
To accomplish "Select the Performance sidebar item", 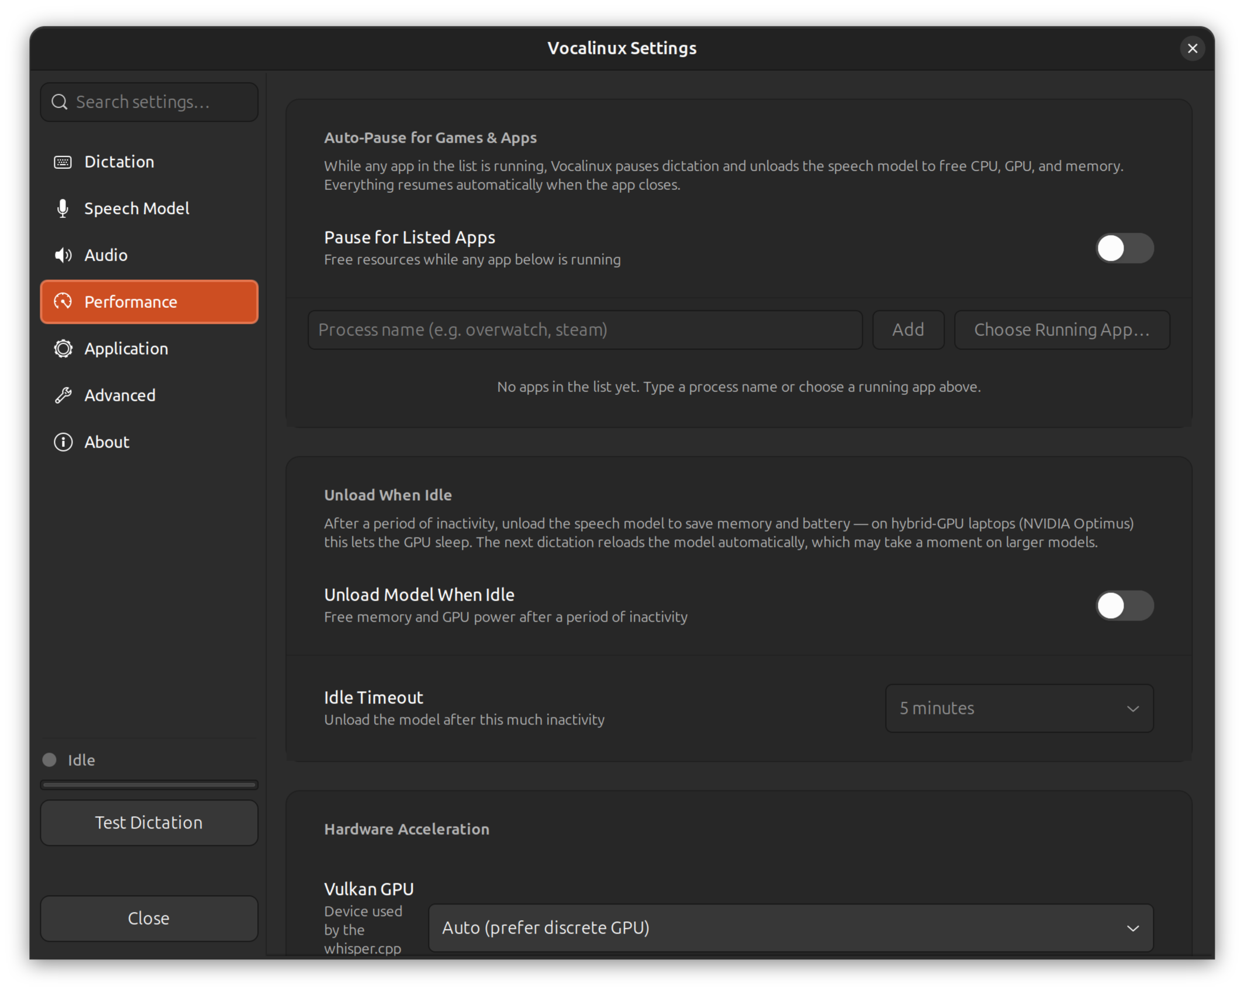I will [149, 301].
